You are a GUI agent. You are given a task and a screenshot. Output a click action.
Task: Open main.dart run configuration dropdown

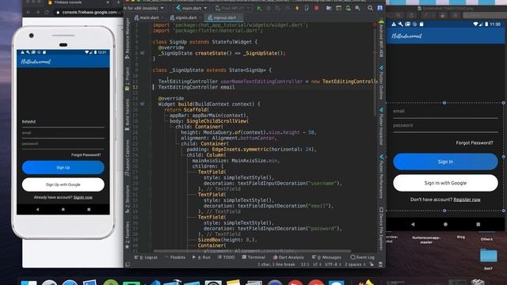tap(192, 8)
